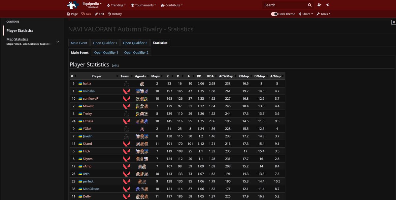396x200 pixels.
Task: Click Deffy's team logo icon
Action: click(126, 196)
